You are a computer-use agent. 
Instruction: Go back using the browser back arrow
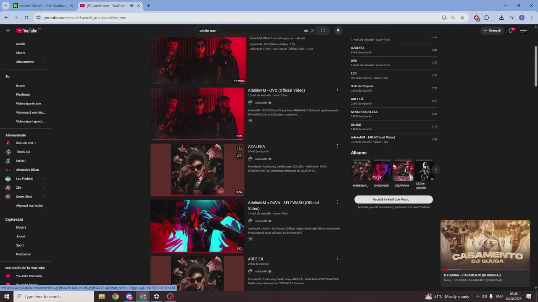click(6, 18)
